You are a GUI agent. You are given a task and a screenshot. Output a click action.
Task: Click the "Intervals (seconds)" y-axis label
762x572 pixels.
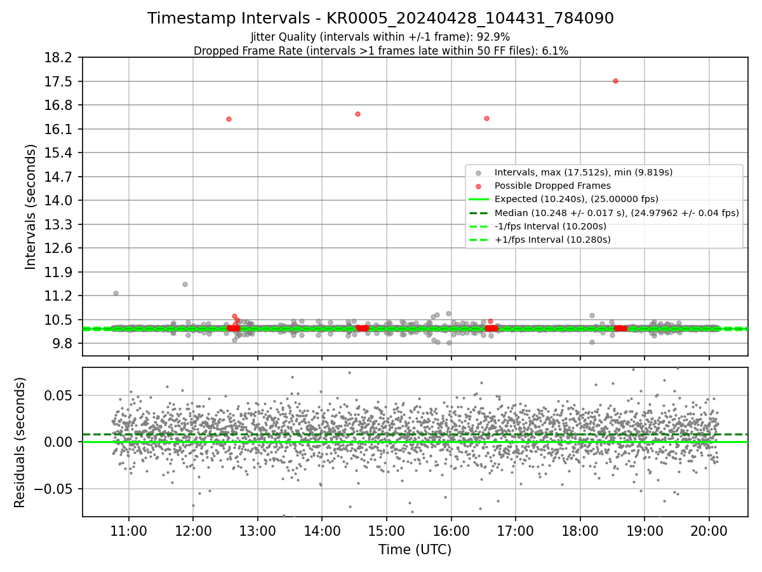click(x=31, y=207)
